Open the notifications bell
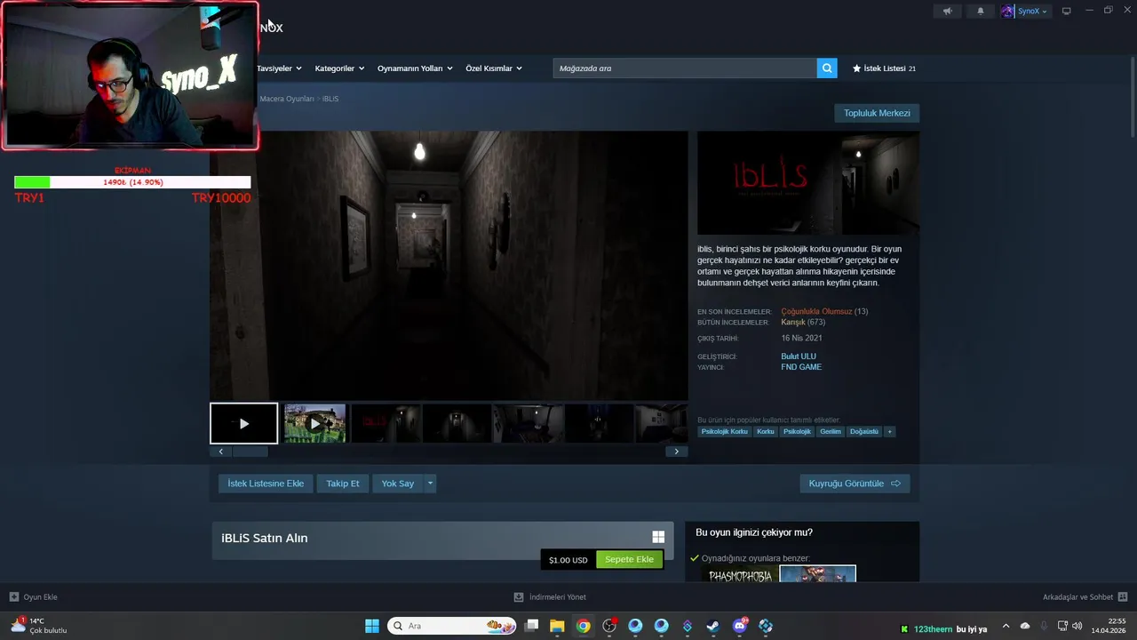The image size is (1137, 640). 981,11
